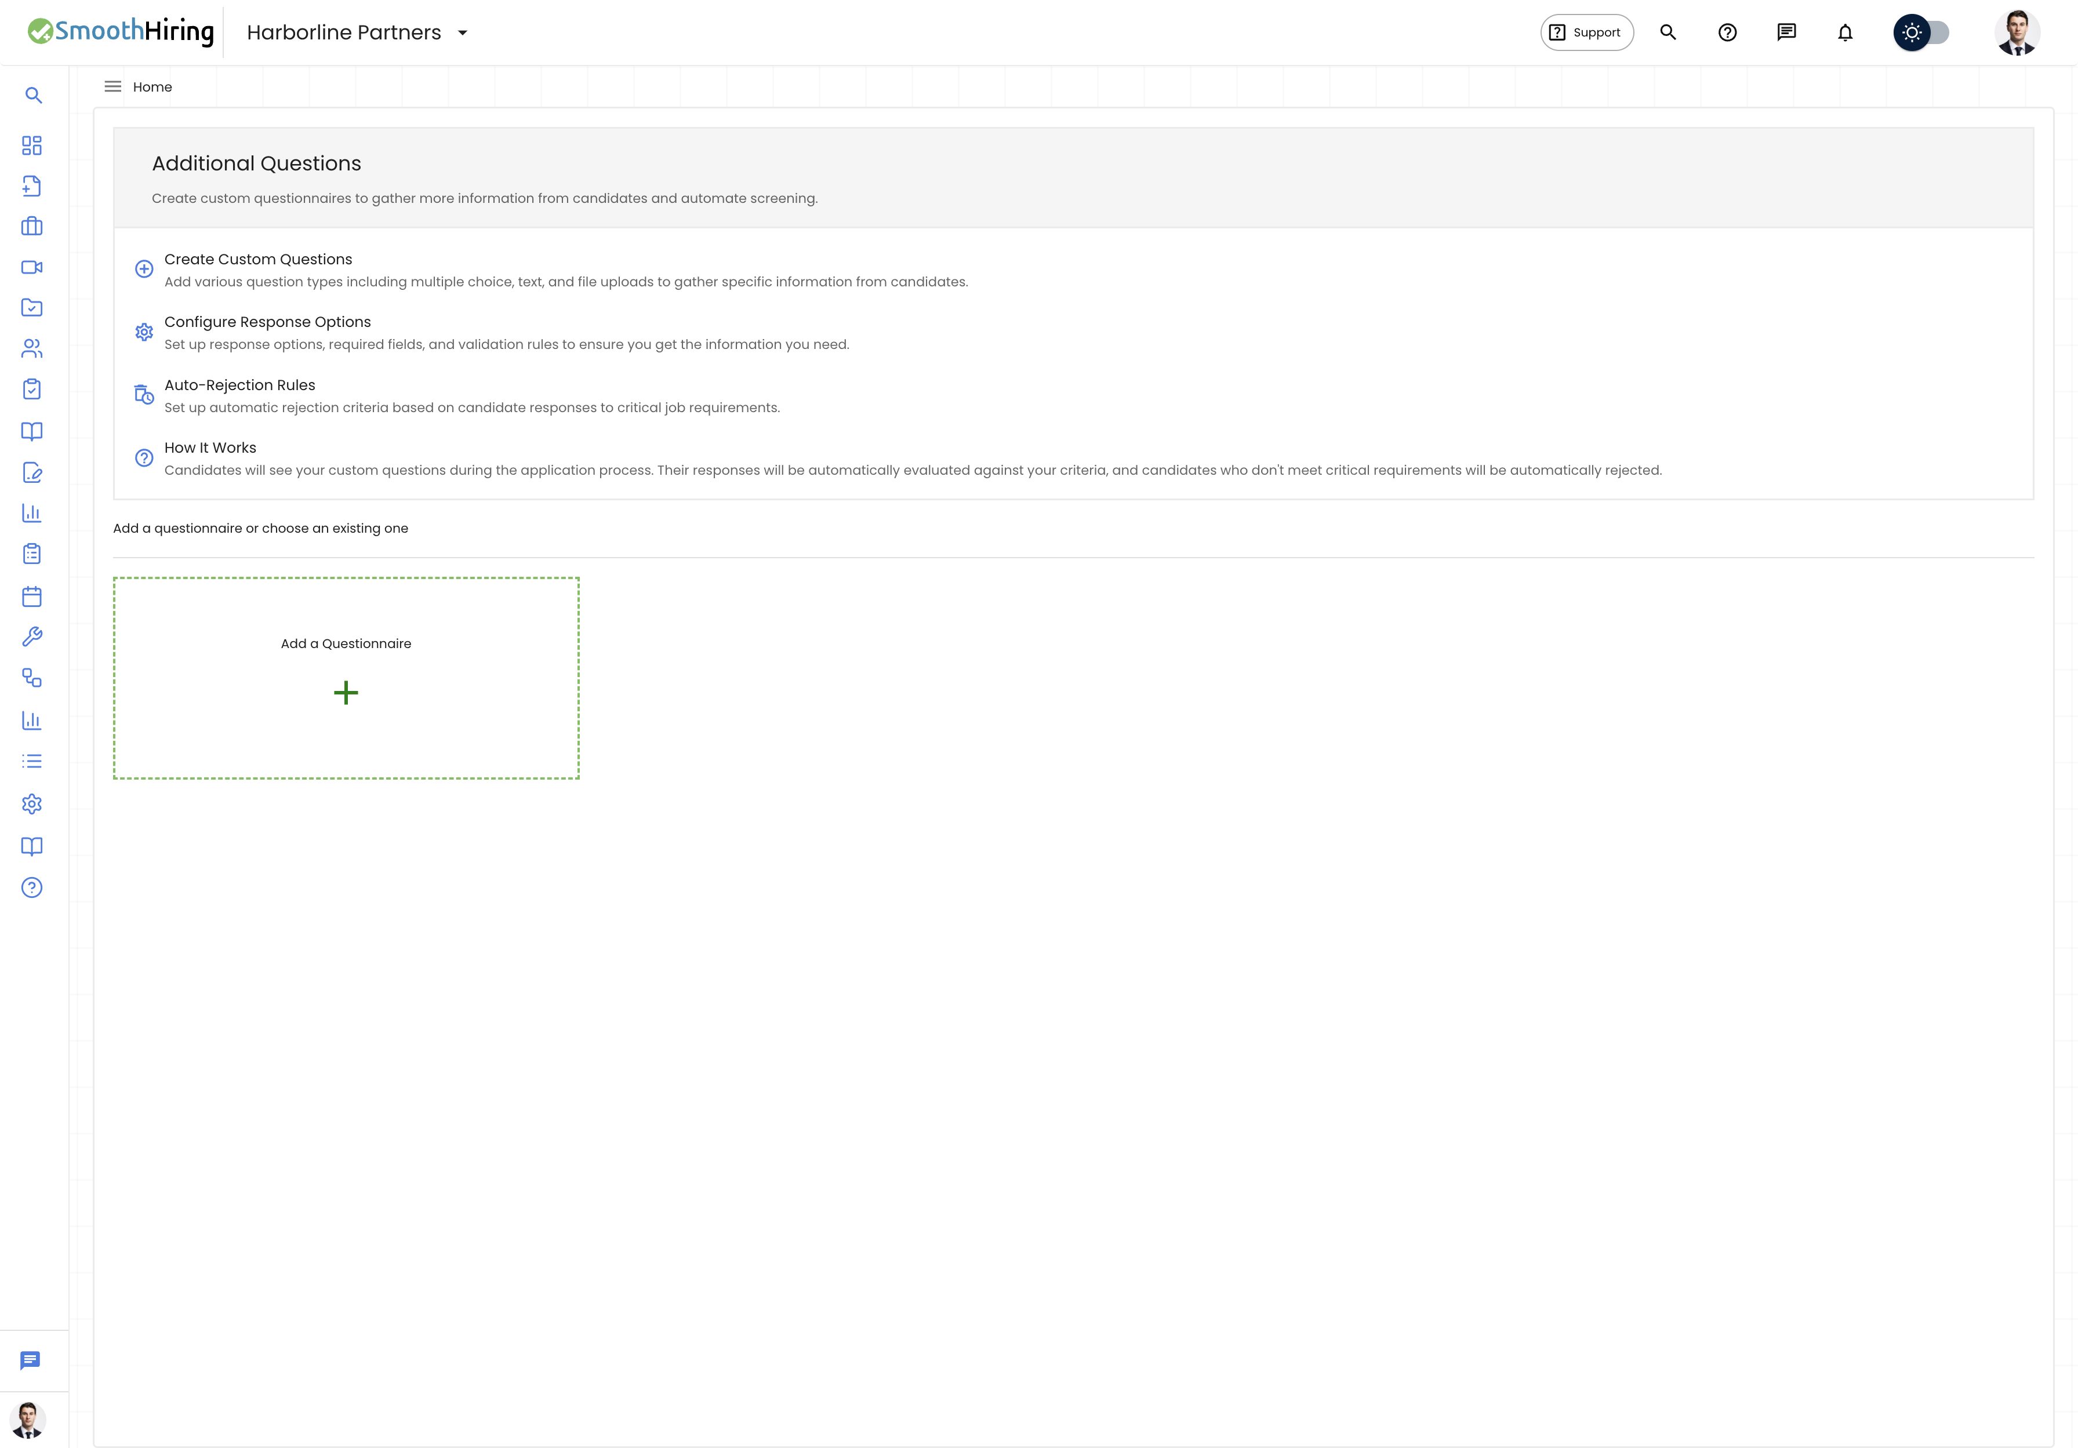Open the user profile avatar at top right
This screenshot has height=1448, width=2078.
click(x=2017, y=32)
